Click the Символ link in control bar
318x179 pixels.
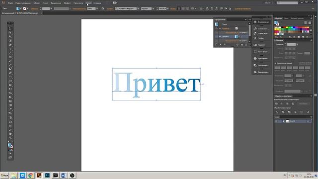point(110,9)
